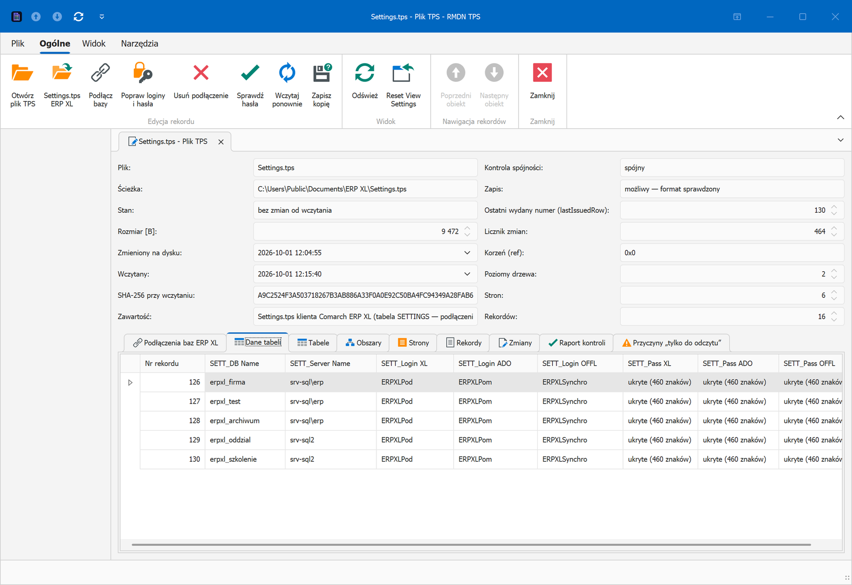
Task: Open the Plik menu
Action: [x=18, y=44]
